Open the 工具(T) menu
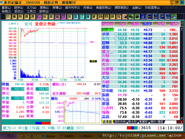Image resolution: width=185 pixels, height=139 pixels. pyautogui.click(x=31, y=11)
